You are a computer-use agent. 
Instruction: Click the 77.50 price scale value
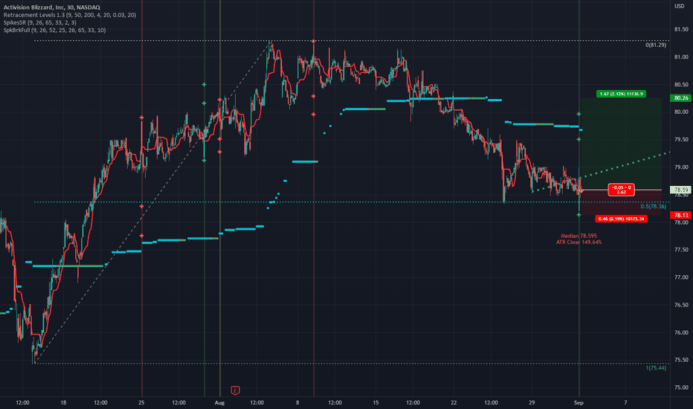click(x=681, y=250)
